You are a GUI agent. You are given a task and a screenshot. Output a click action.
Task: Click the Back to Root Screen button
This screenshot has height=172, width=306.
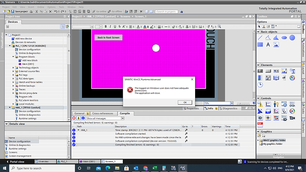click(x=109, y=37)
